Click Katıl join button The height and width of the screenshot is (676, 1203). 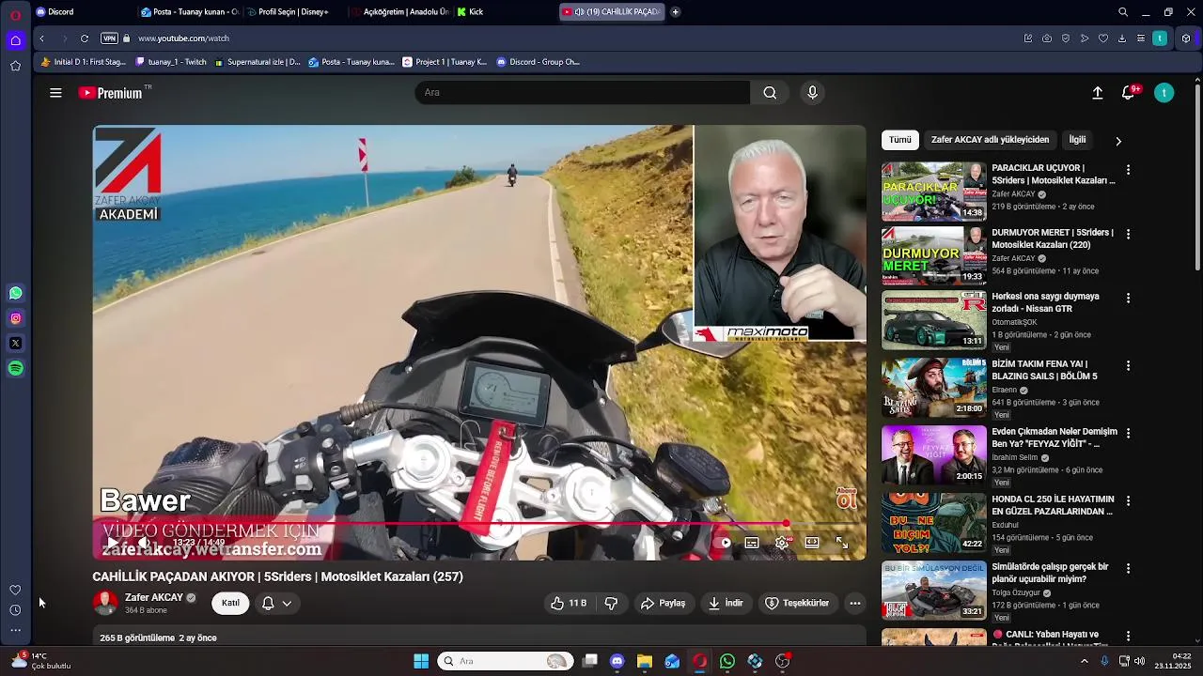pyautogui.click(x=230, y=603)
